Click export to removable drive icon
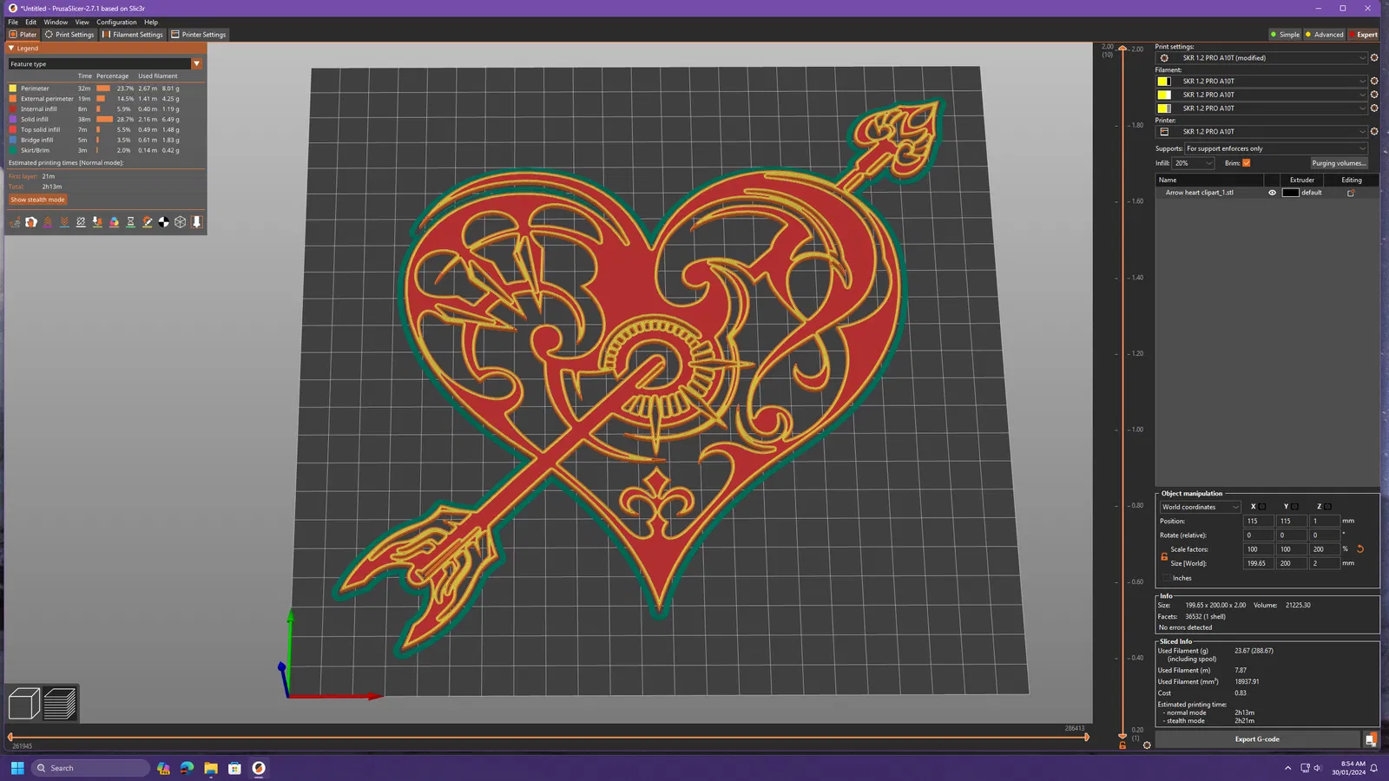Viewport: 1389px width, 781px height. 1371,739
